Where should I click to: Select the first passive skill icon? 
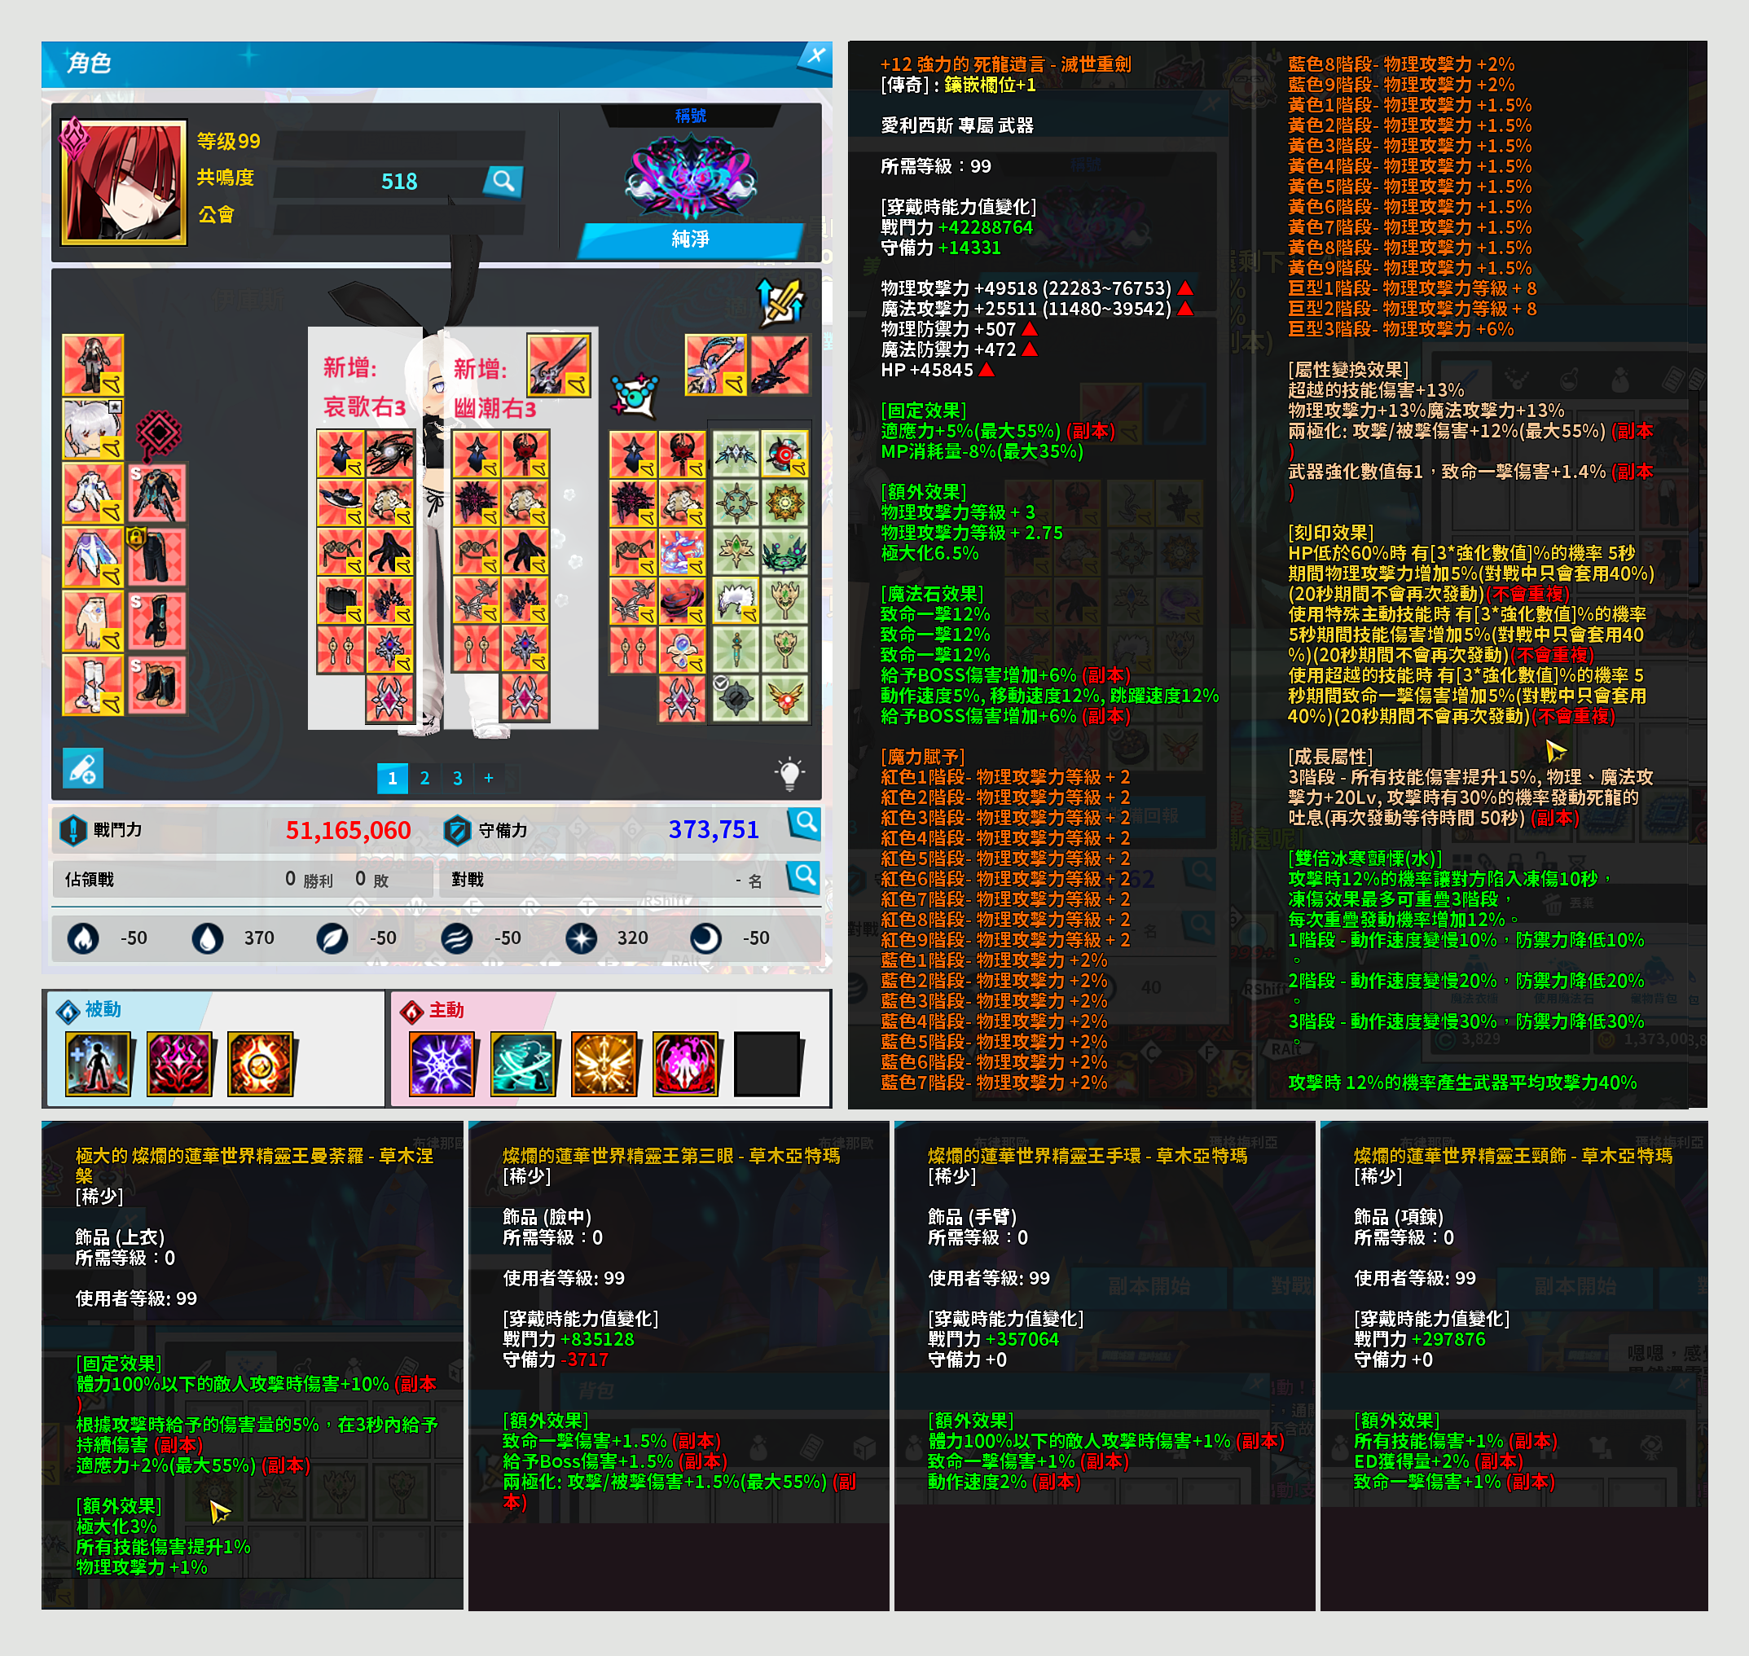(x=98, y=1063)
